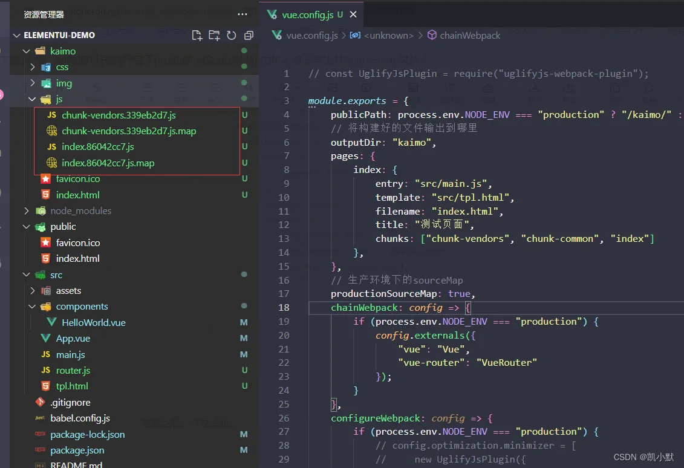Collapse all folders in explorer
Screen dimensions: 684x468
click(248, 36)
